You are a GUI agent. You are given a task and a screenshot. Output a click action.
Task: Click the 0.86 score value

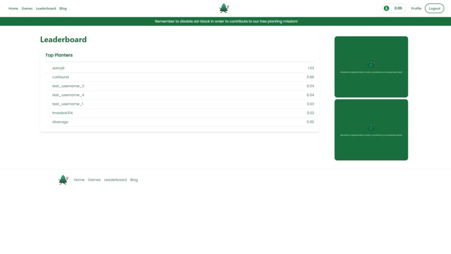pos(311,77)
